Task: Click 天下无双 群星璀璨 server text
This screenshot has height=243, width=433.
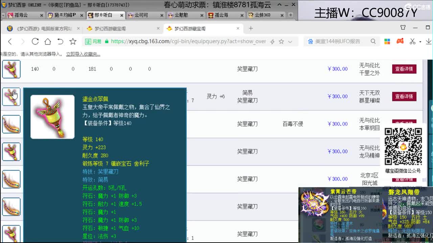Action: pyautogui.click(x=369, y=97)
